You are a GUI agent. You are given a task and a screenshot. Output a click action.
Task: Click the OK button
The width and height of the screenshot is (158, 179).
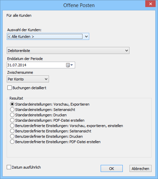112,168
